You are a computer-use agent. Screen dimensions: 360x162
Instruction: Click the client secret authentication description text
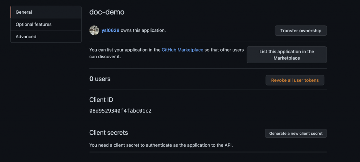pyautogui.click(x=161, y=144)
